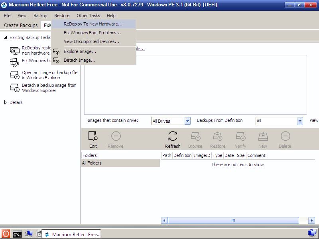Click the ImageID column header
The image size is (319, 239).
coord(202,155)
